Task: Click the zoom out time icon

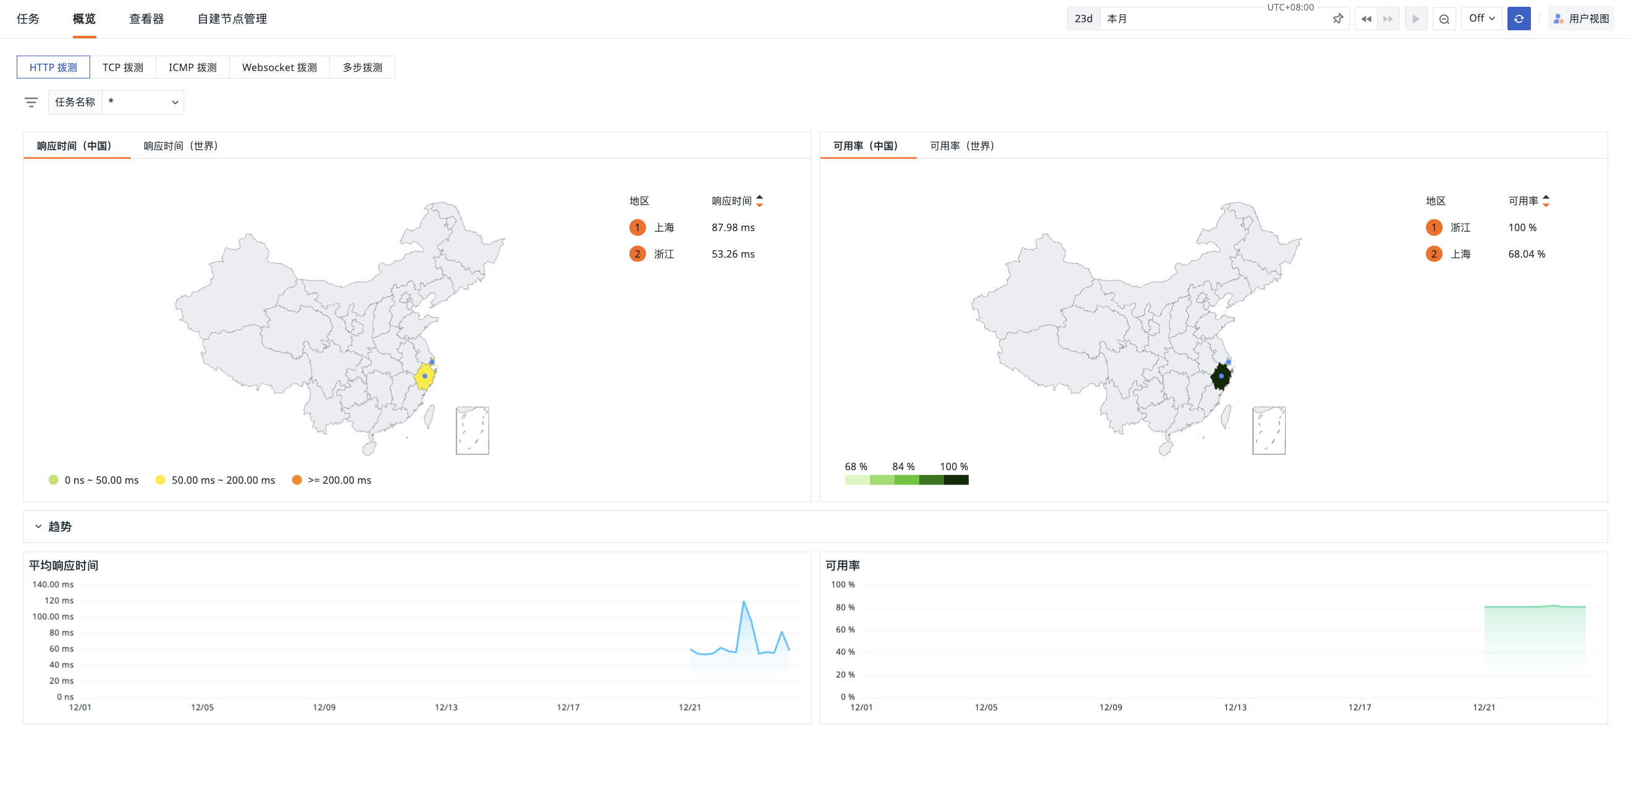Action: pos(1444,19)
